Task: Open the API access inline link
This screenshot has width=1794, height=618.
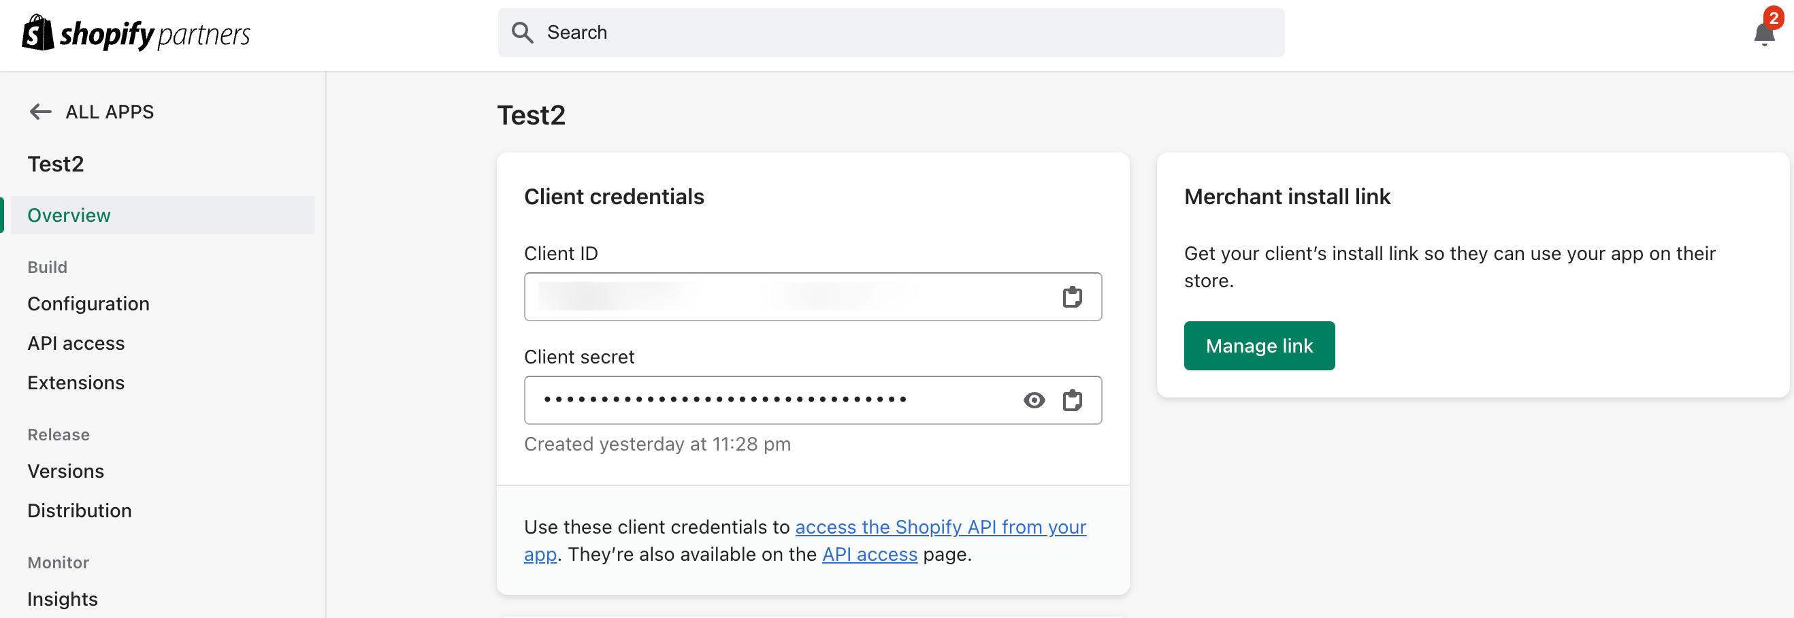Action: [869, 554]
